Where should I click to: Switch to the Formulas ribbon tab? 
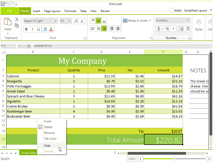70,11
